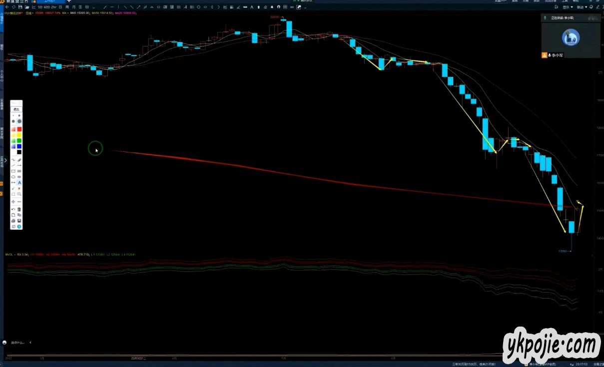Select the largest pen size dot
This screenshot has height=367, width=604.
pyautogui.click(x=19, y=121)
